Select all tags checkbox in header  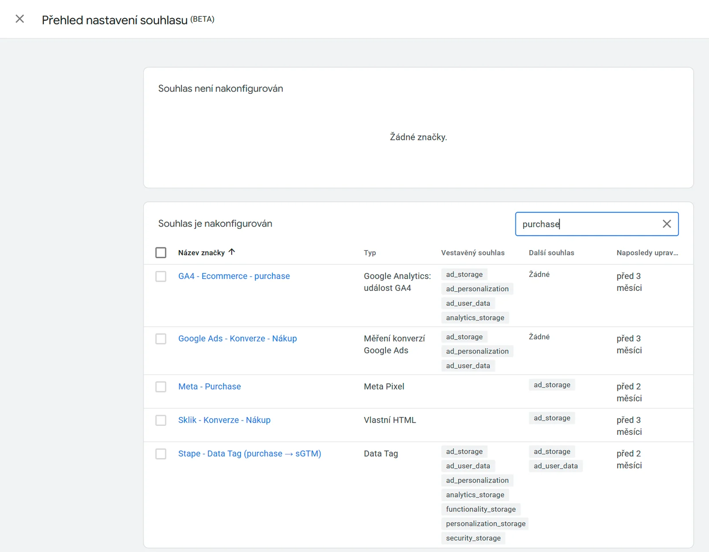[161, 252]
